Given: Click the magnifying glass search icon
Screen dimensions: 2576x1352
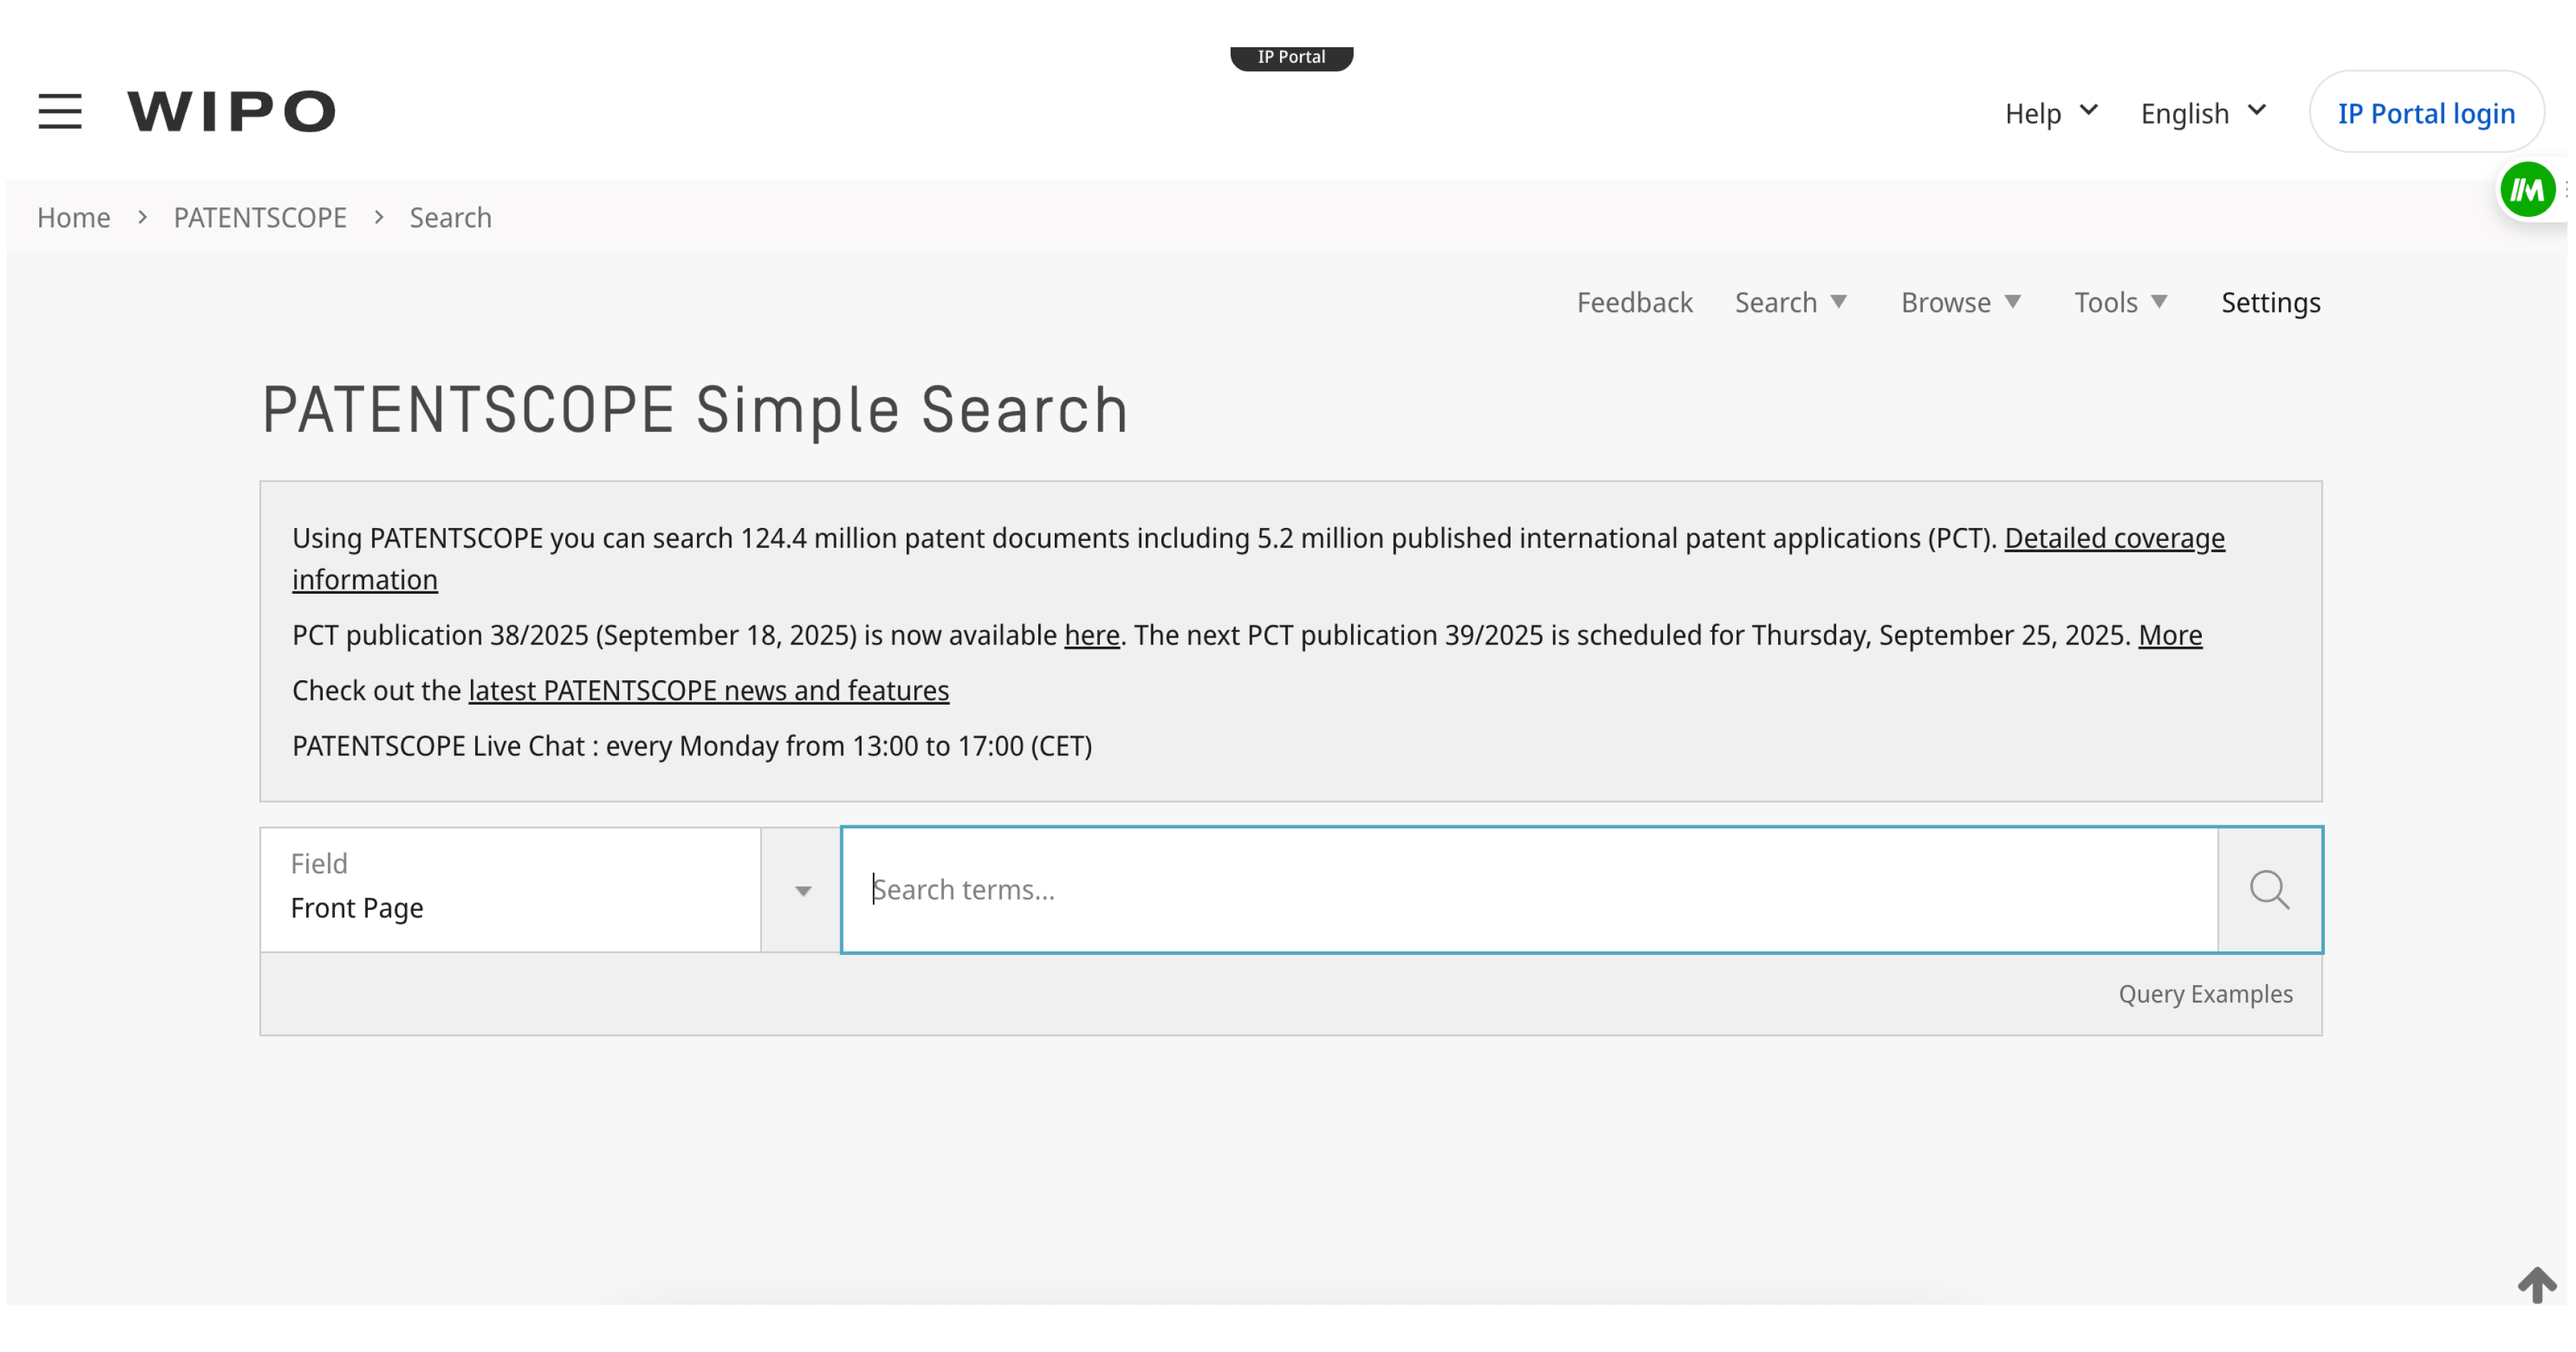Looking at the screenshot, I should (2269, 889).
